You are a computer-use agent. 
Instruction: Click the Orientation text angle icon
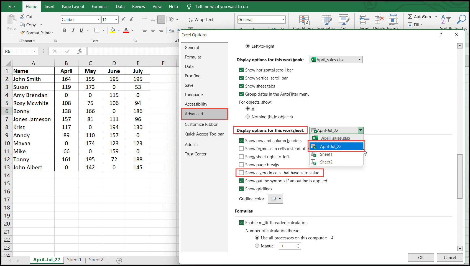[x=172, y=19]
